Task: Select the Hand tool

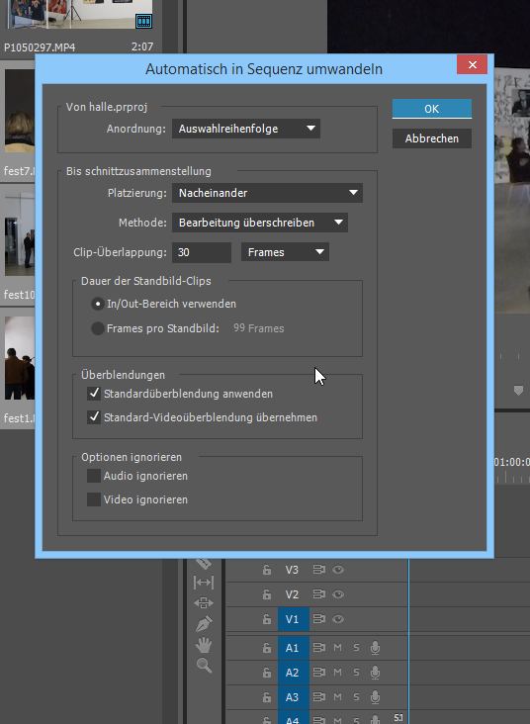Action: pyautogui.click(x=204, y=645)
